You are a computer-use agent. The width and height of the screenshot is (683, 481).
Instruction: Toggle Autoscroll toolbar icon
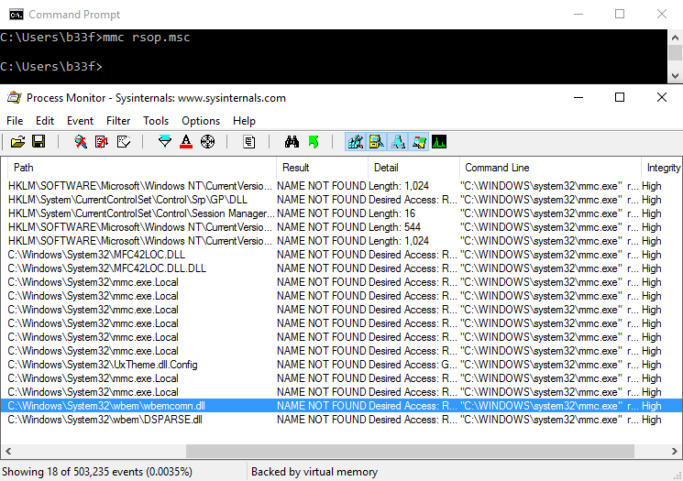(102, 142)
